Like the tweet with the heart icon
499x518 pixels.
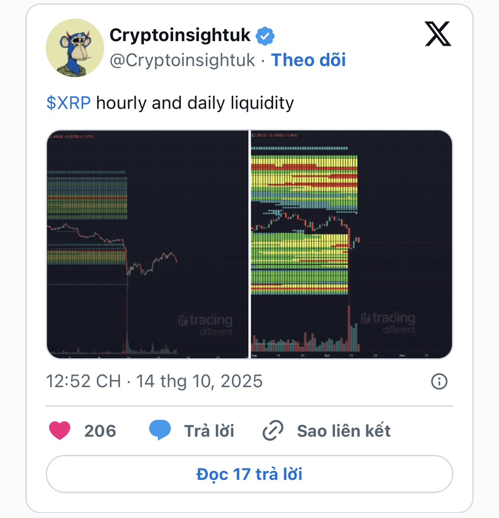pos(60,431)
